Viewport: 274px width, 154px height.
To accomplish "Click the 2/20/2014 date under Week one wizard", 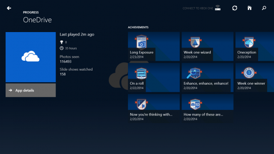I will 191,57.
